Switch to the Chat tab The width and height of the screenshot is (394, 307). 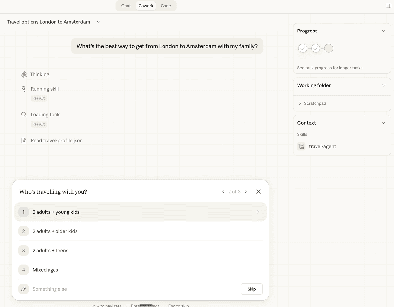pos(126,6)
